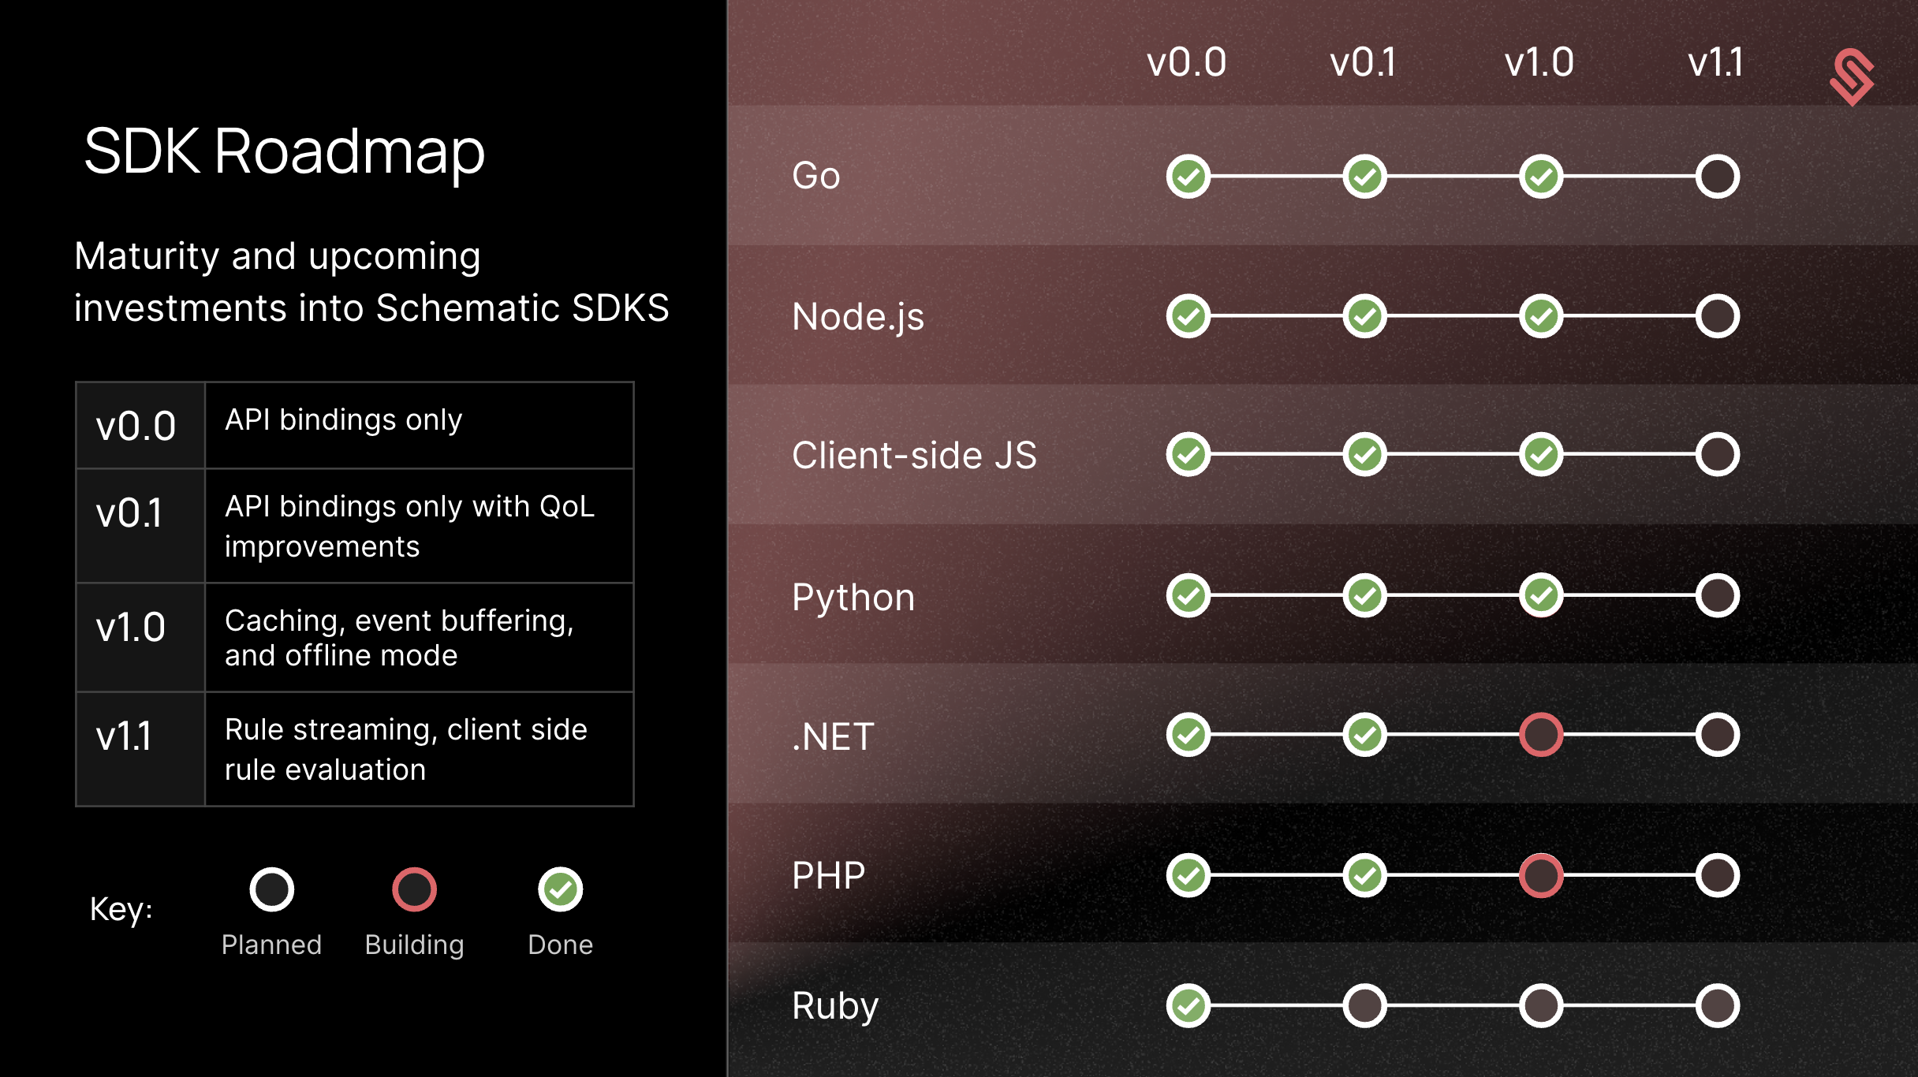Click the PHP v1.1 planned circle
The image size is (1918, 1077).
[1718, 875]
